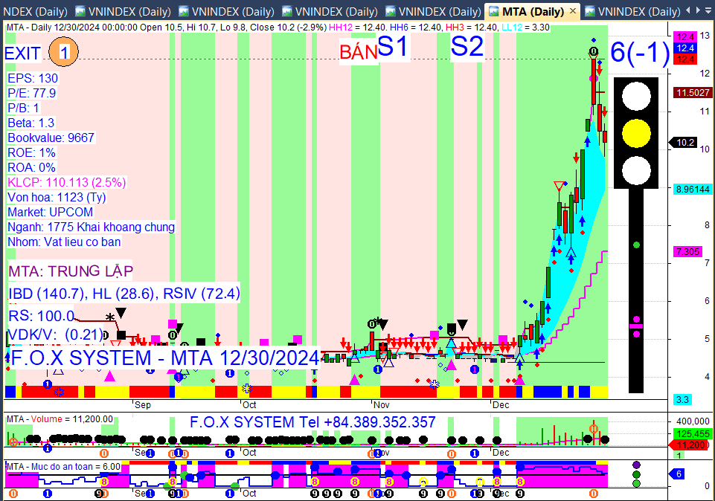Viewport: 715px width, 501px height.
Task: Click the MTA - Muc do an toan title
Action: [x=63, y=466]
